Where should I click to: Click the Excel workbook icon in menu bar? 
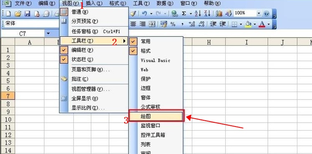(8, 3)
